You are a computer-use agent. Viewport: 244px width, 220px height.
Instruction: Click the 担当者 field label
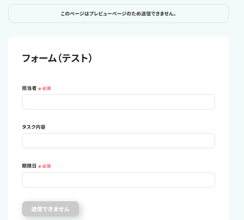point(29,88)
